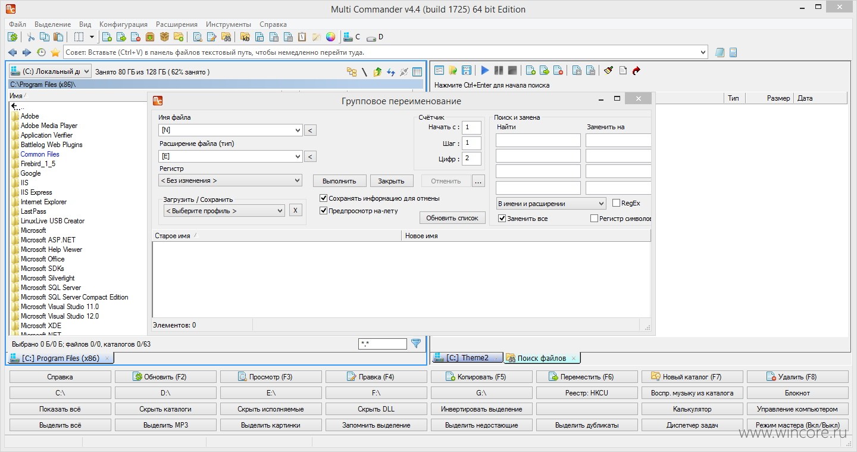Go to drive C via toolbar icon
This screenshot has width=857, height=452.
[x=352, y=37]
